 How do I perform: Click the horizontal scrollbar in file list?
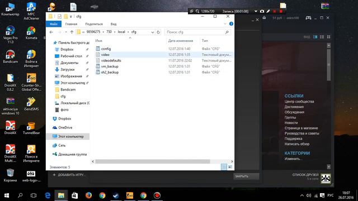(153, 161)
